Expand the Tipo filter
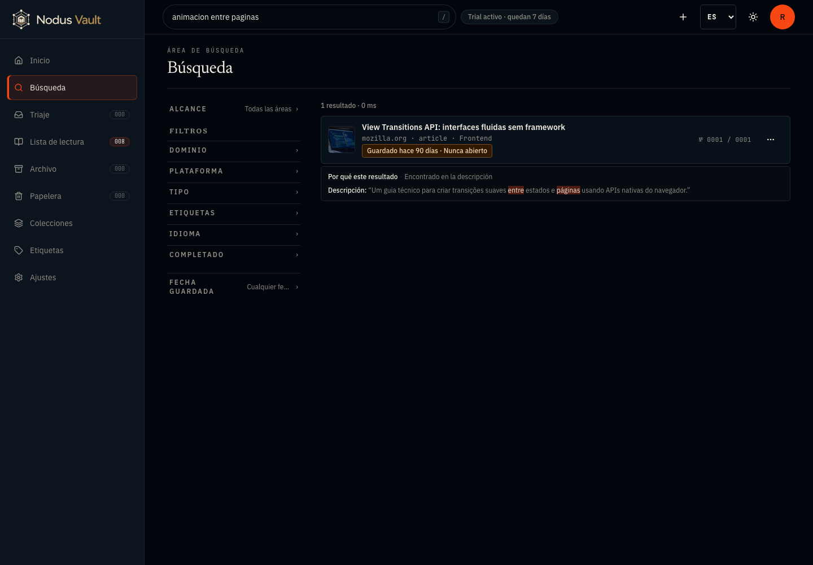 [x=234, y=192]
